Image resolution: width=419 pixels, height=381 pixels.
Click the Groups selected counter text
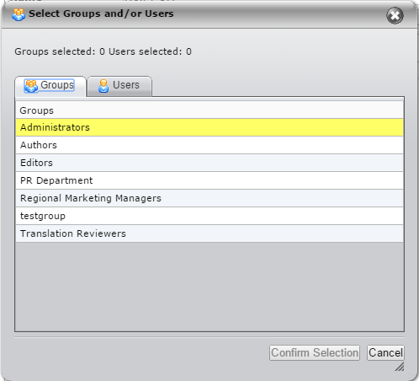tap(60, 51)
